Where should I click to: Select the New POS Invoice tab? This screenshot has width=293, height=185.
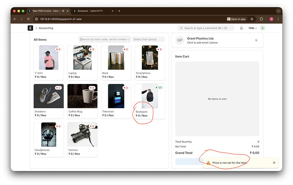pyautogui.click(x=47, y=11)
